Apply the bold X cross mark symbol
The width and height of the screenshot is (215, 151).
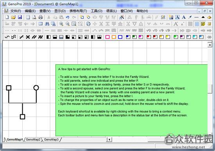pyautogui.click(x=28, y=37)
